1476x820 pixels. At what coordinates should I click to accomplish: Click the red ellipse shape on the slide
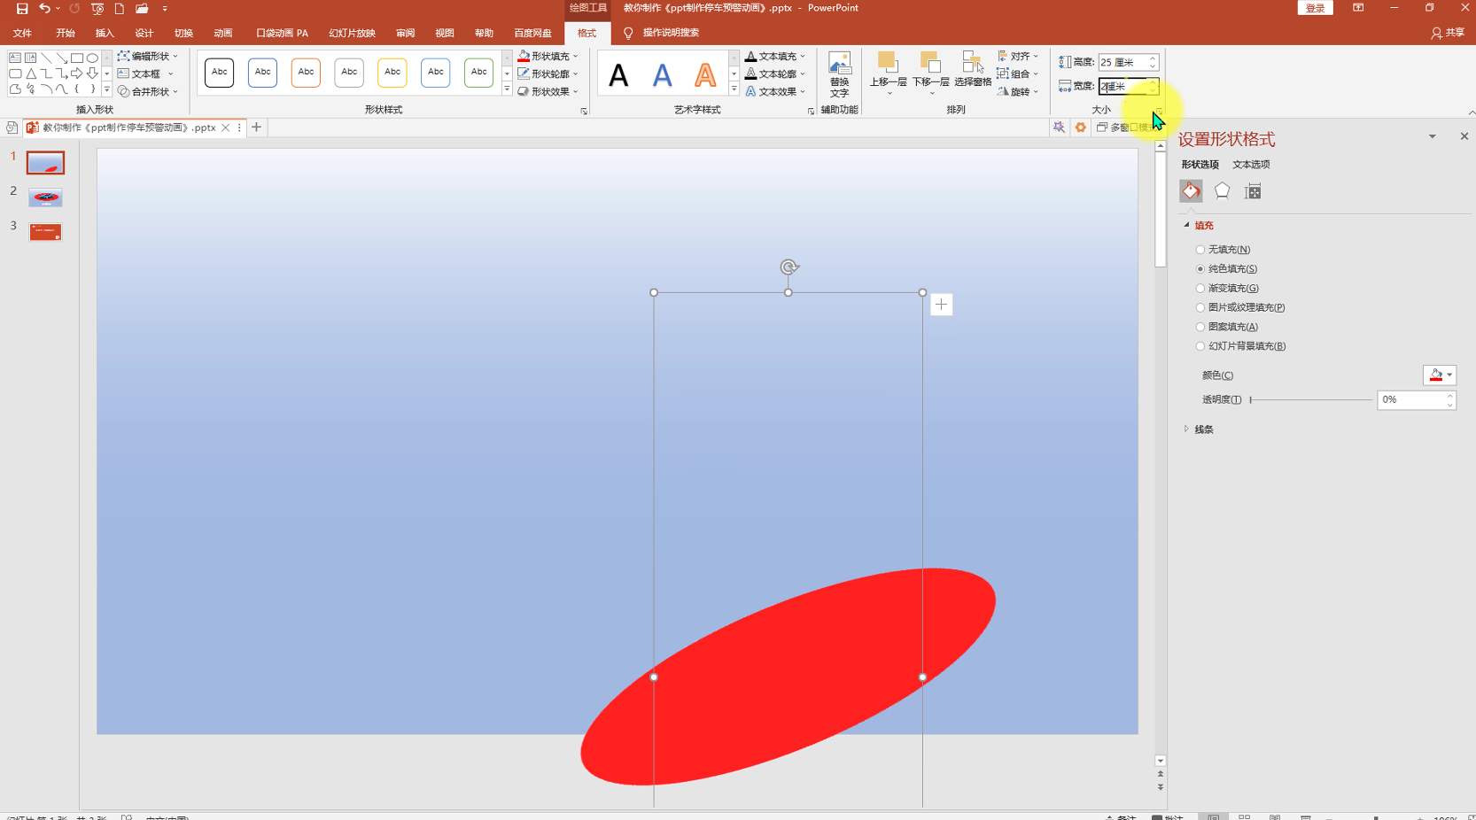[788, 677]
